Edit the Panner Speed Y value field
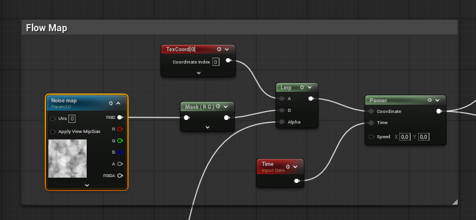This screenshot has width=476, height=220. point(423,137)
